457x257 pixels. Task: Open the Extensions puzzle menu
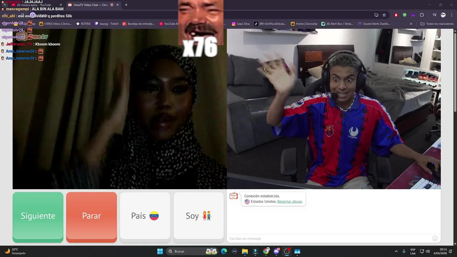[422, 15]
